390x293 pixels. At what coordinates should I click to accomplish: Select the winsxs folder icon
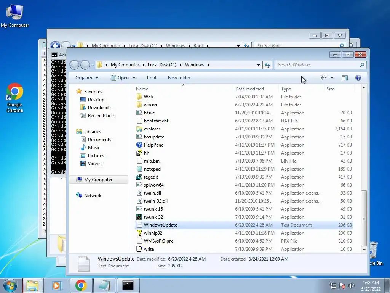coord(139,105)
